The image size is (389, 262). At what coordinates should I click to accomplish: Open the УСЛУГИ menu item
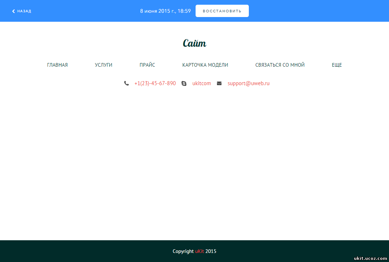tap(104, 65)
